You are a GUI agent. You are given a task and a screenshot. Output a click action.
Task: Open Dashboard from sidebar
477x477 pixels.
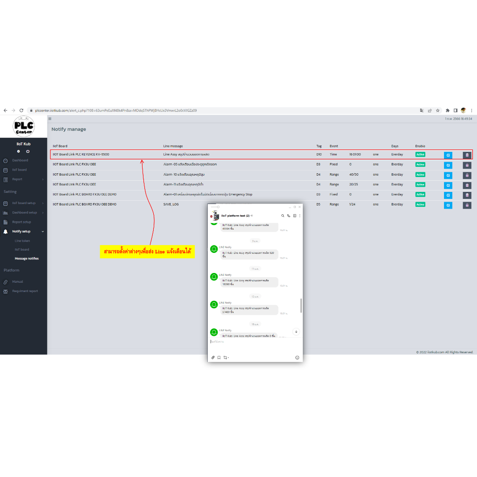point(20,160)
